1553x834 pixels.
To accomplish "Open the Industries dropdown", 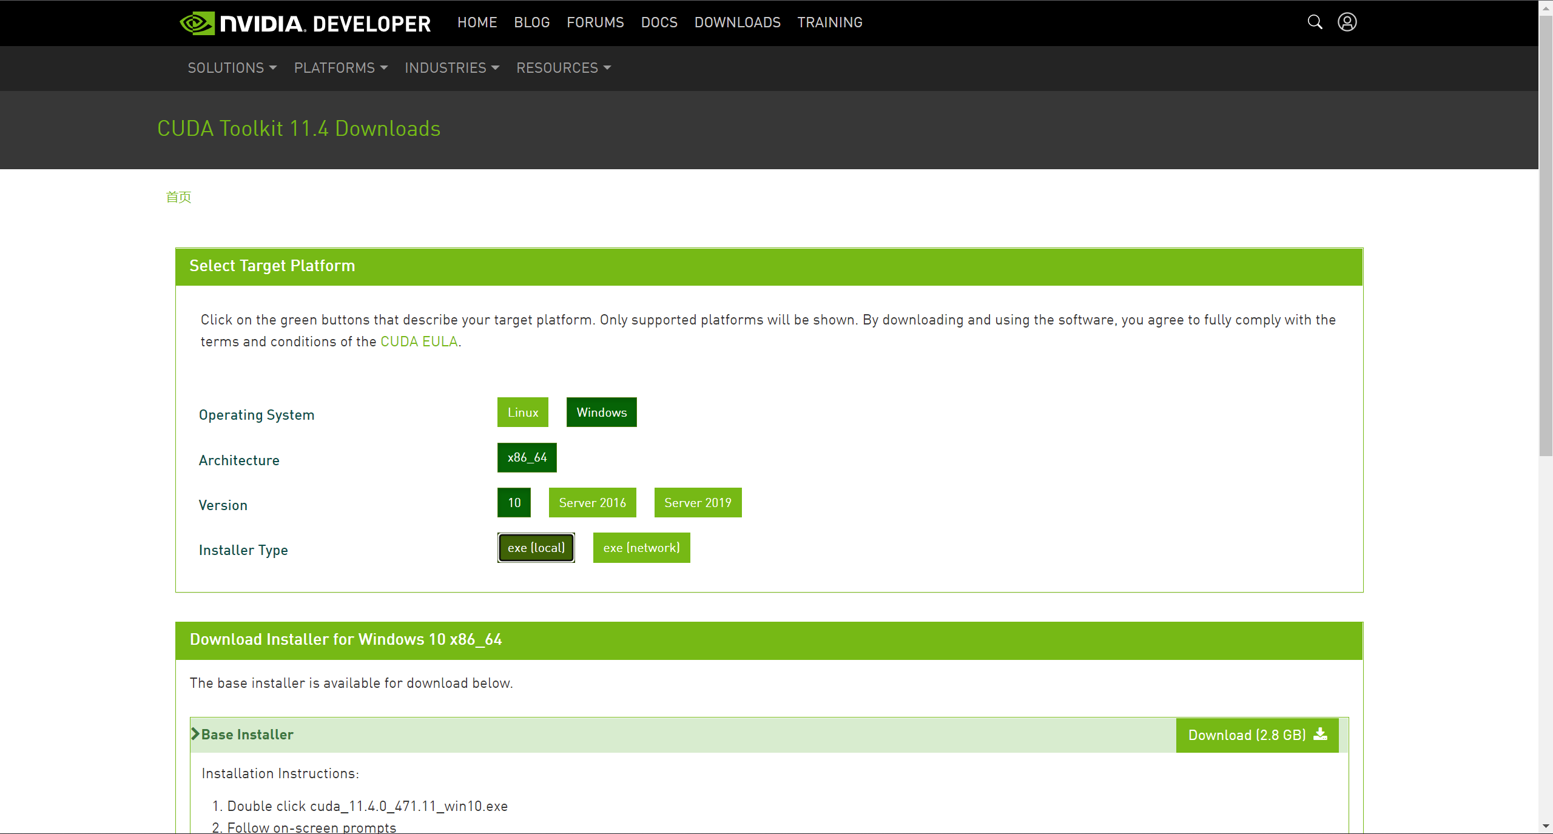I will (451, 68).
